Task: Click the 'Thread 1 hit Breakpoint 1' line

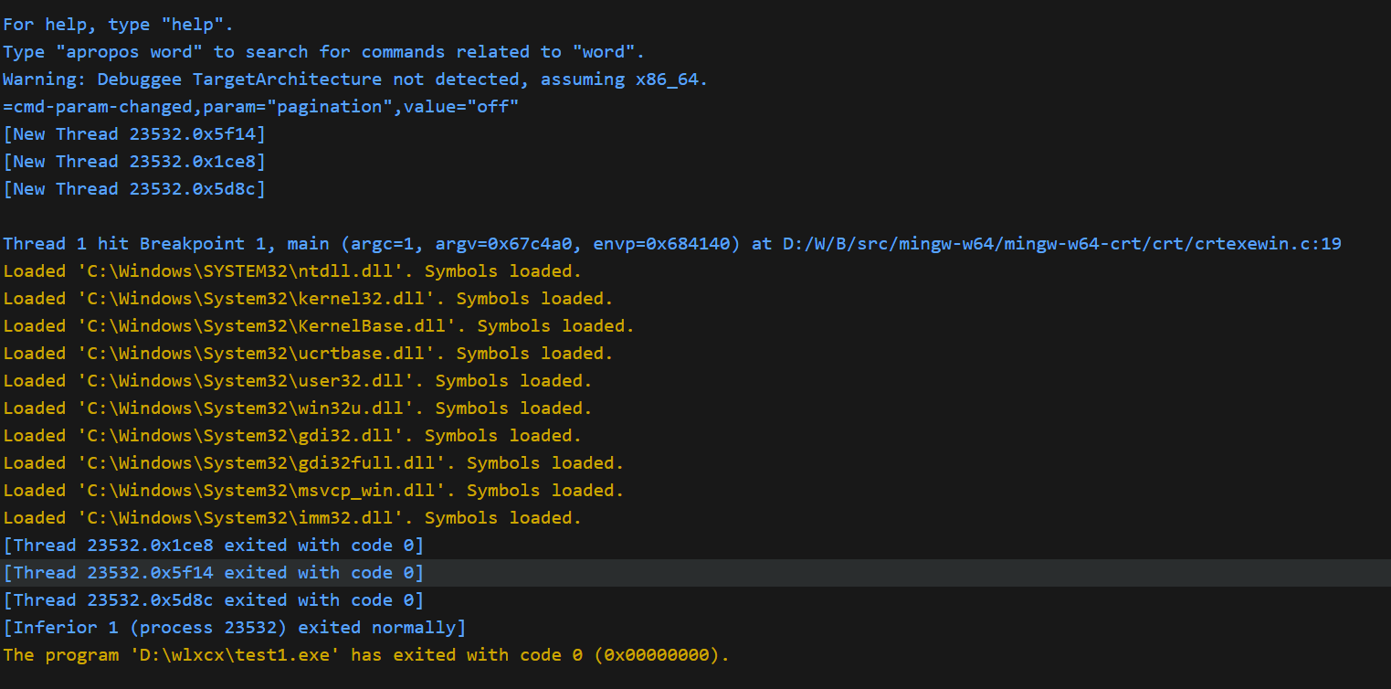Action: pyautogui.click(x=672, y=244)
